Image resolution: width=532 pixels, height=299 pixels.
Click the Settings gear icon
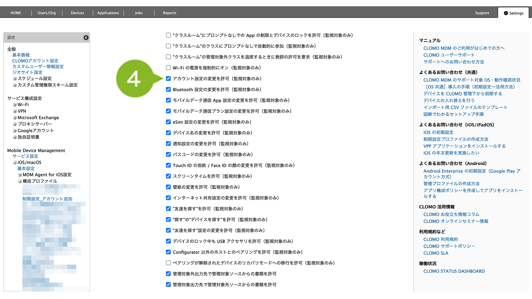pos(506,13)
